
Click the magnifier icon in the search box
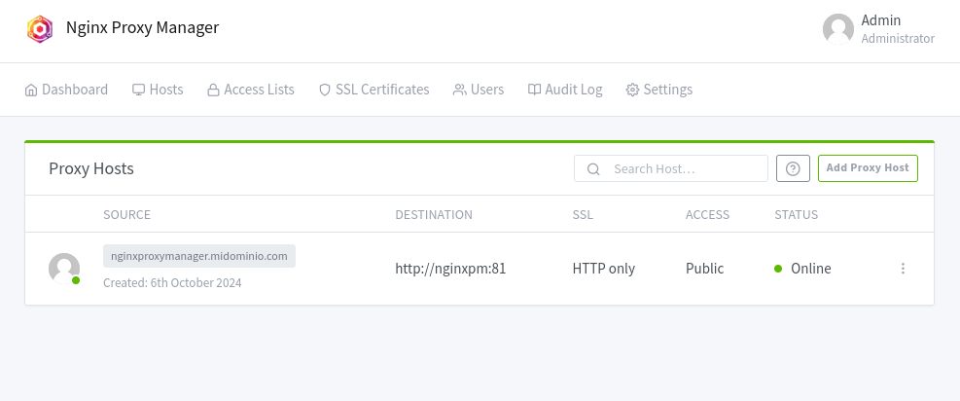tap(593, 168)
